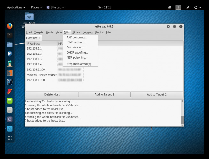This screenshot has height=159, width=209.
Task: Click the log scrollbar up arrow
Action: click(x=183, y=101)
